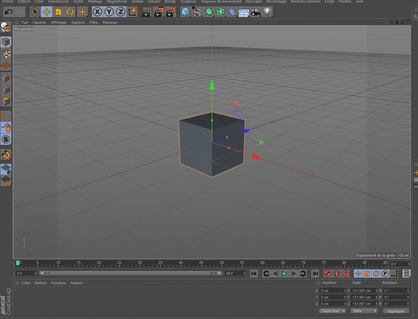Add a Camera object
The width and height of the screenshot is (418, 319).
[256, 12]
